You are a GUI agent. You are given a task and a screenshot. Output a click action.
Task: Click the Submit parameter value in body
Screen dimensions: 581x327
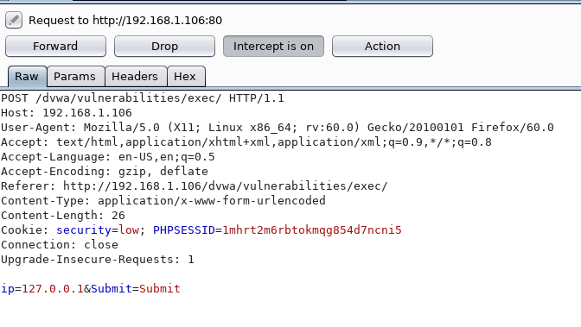click(x=160, y=288)
